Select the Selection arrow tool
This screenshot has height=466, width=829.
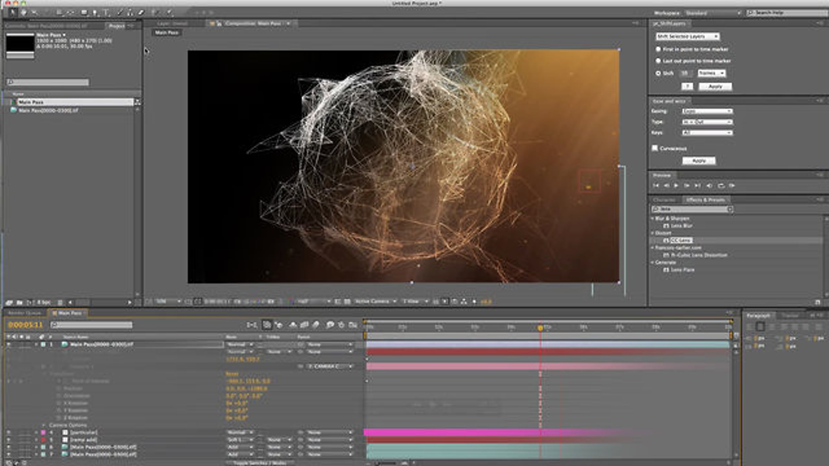[13, 13]
